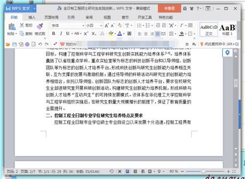Expand the bullet list style dropdown arrow
Image resolution: width=245 pixels, height=179 pixels.
click(143, 26)
